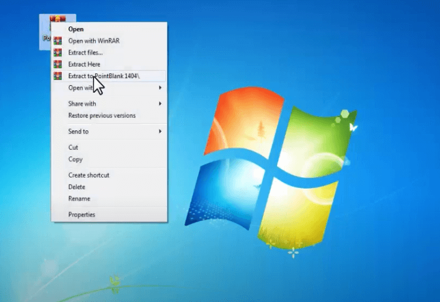Open Properties from context menu
This screenshot has height=302, width=440.
(x=109, y=215)
